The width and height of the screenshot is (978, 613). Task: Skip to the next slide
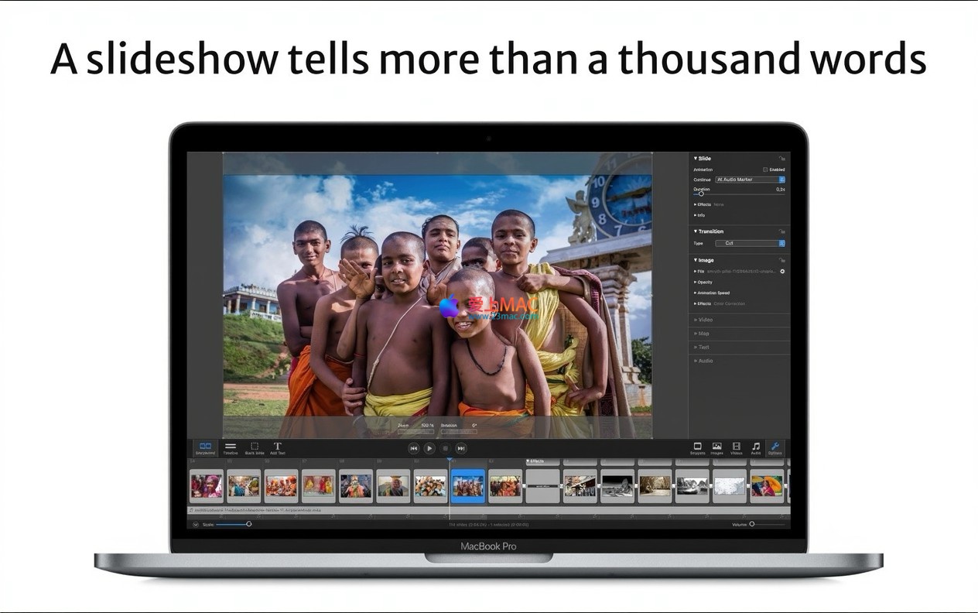tap(460, 448)
